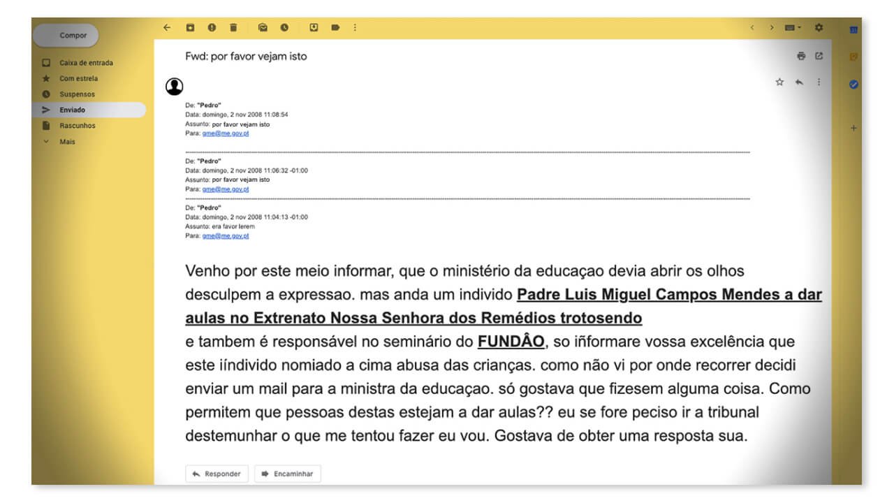Open the input tools keyboard dropdown
The image size is (894, 503).
[x=793, y=27]
